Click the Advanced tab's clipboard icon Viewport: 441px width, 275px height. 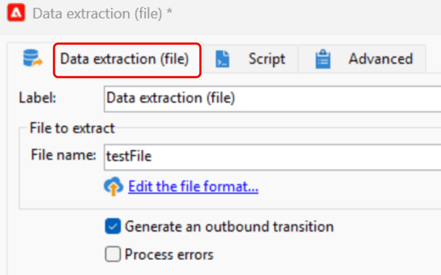pos(323,59)
